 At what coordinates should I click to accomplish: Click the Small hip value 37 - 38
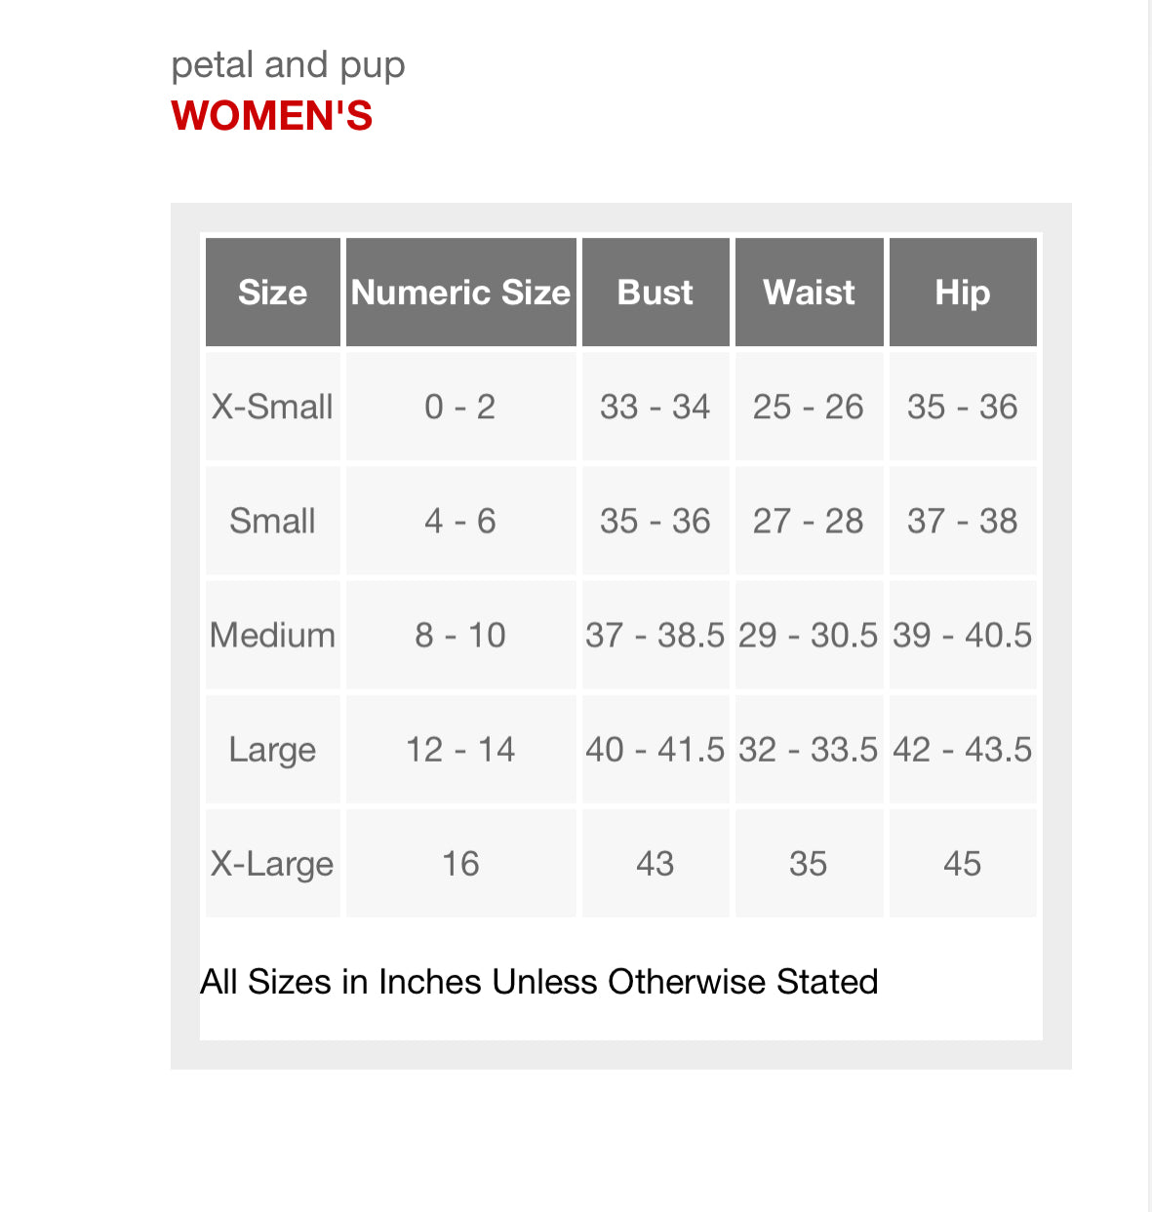pos(962,521)
